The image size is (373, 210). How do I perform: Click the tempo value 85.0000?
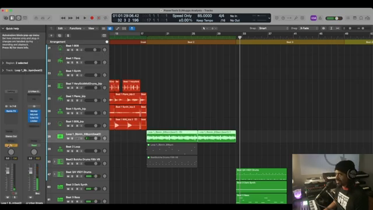coord(205,16)
